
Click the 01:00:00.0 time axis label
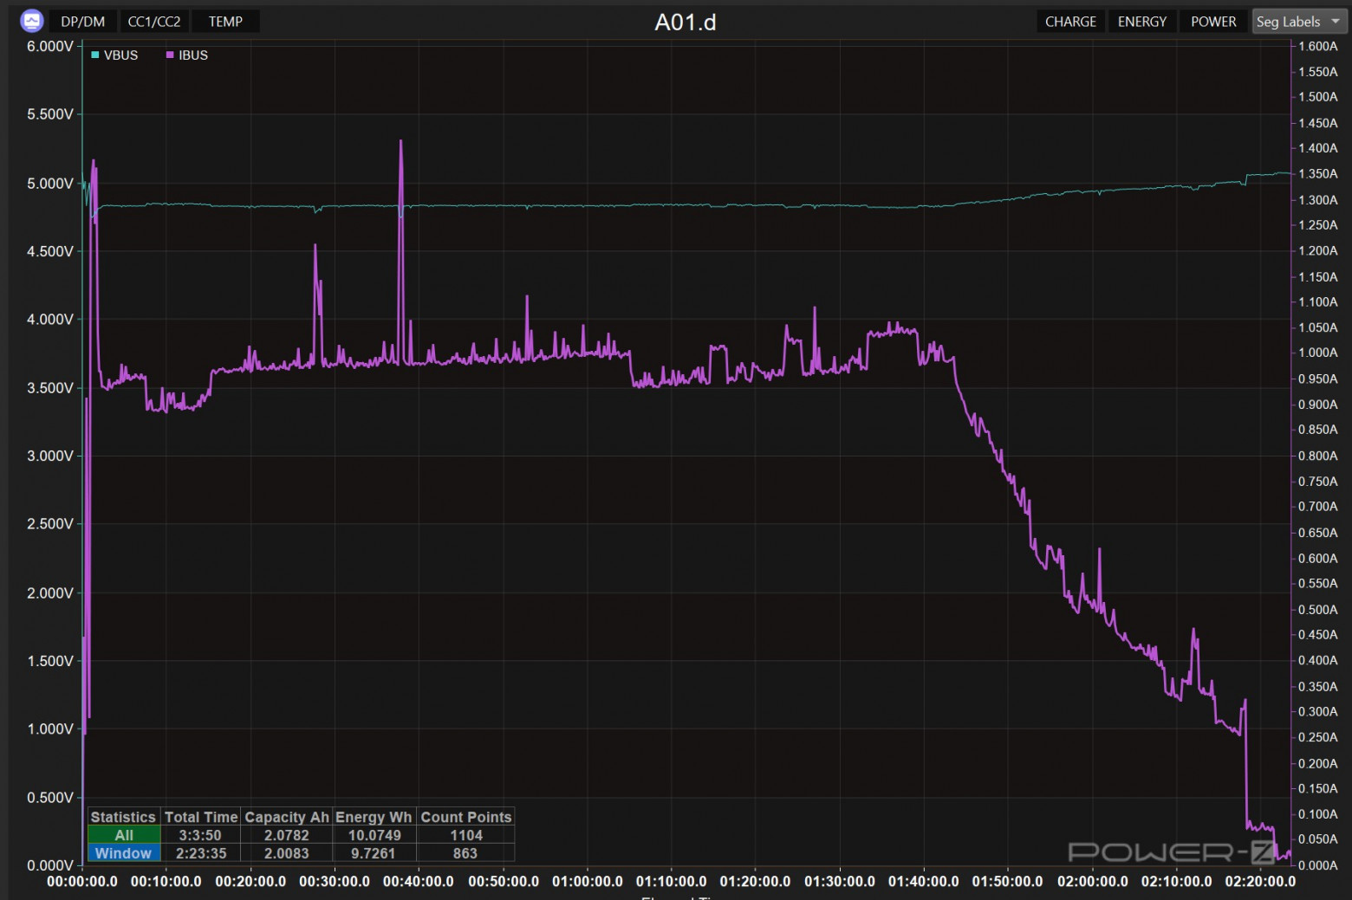coord(588,881)
